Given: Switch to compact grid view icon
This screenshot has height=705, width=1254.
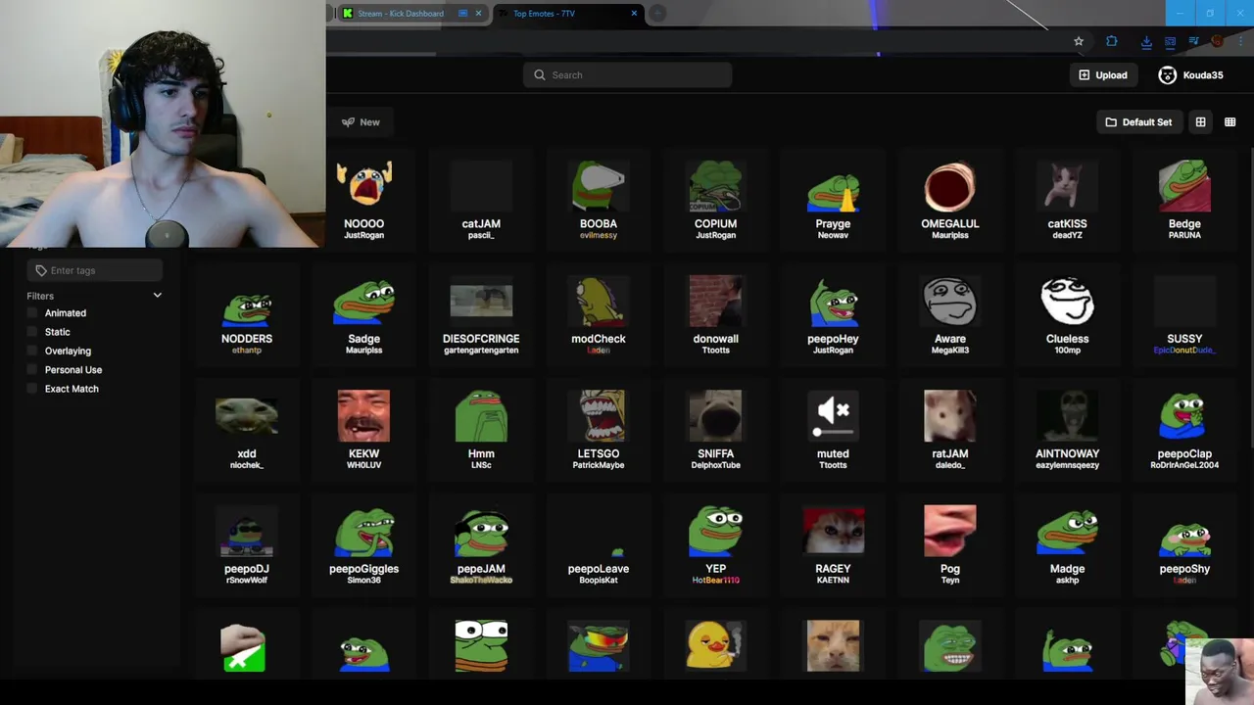Looking at the screenshot, I should (x=1230, y=122).
